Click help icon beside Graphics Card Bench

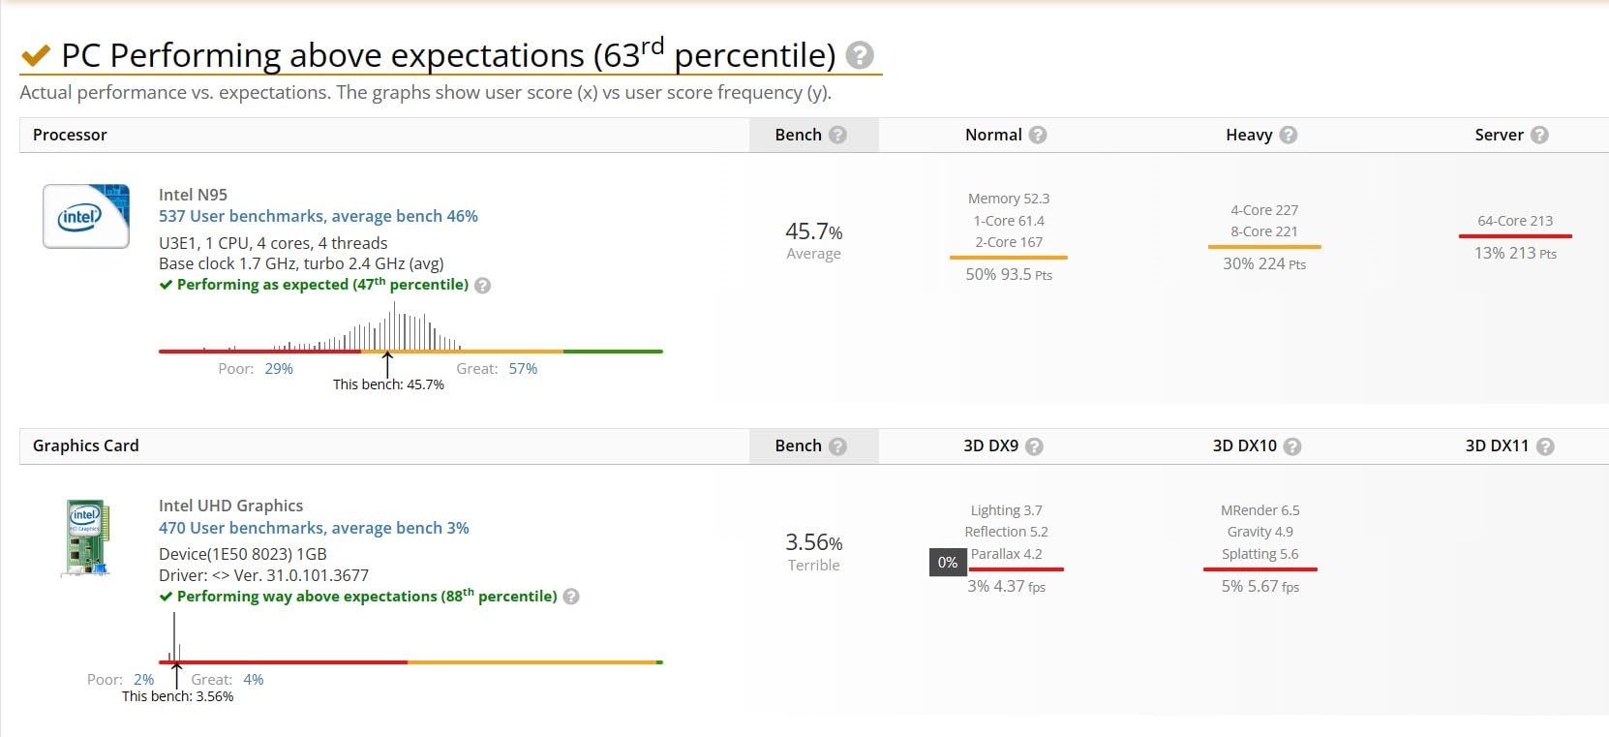coord(837,446)
